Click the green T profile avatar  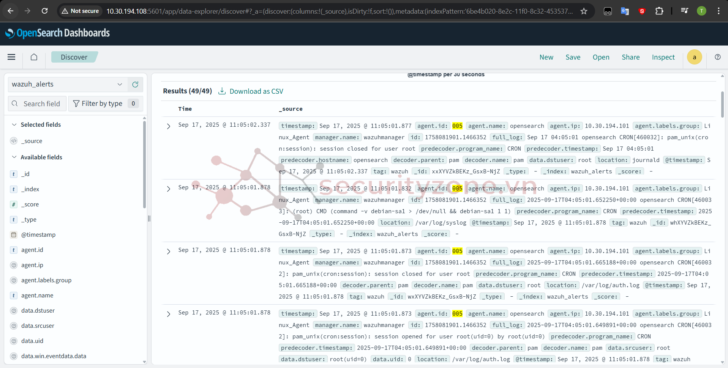[701, 11]
